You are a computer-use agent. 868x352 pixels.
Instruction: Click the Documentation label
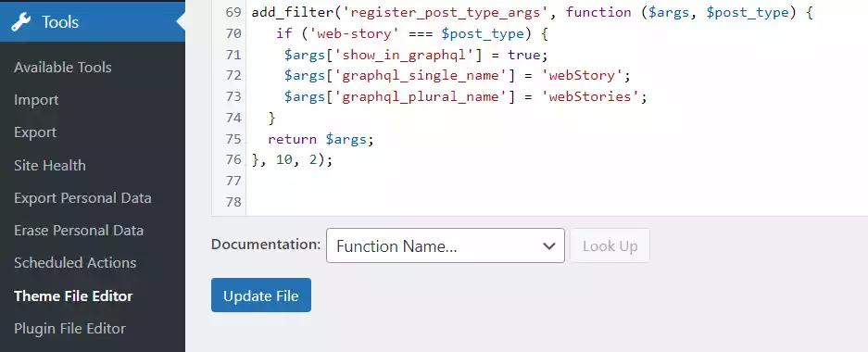(x=266, y=244)
